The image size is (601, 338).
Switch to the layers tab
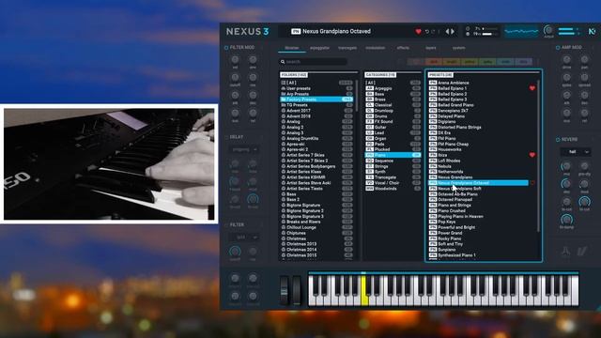click(431, 48)
